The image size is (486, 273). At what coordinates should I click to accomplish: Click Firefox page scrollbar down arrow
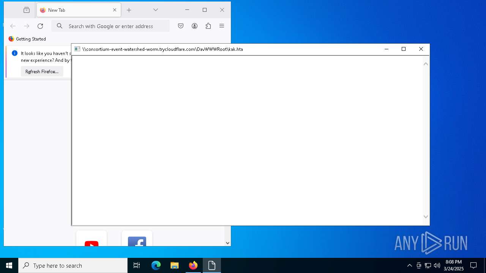[x=228, y=243]
